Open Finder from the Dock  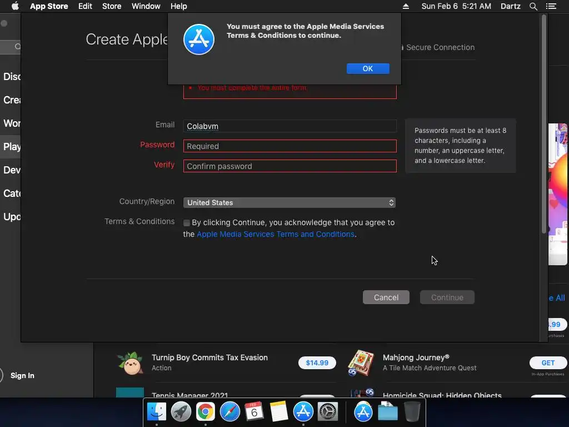(x=156, y=412)
